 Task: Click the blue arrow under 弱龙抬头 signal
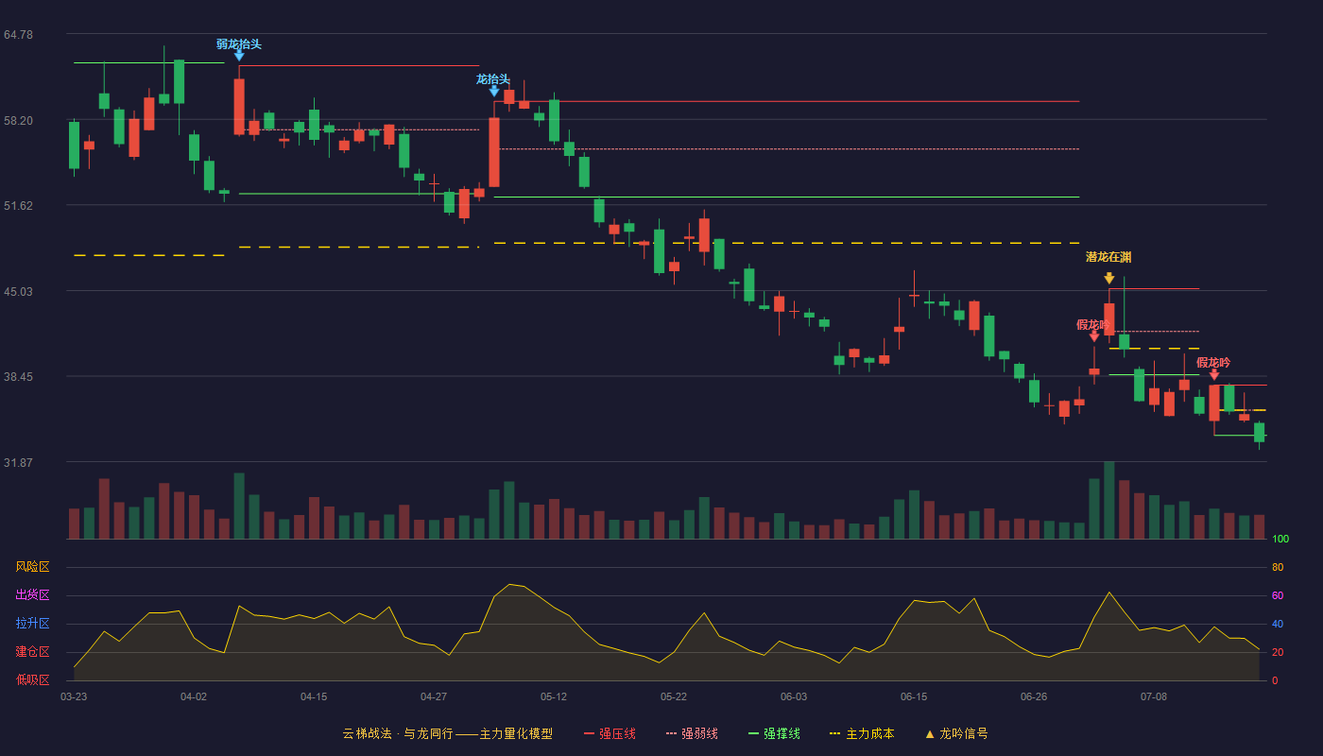pos(239,57)
